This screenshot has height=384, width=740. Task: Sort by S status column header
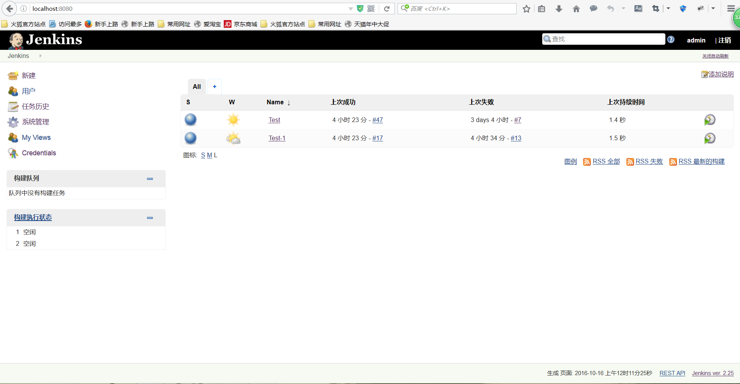(x=188, y=102)
